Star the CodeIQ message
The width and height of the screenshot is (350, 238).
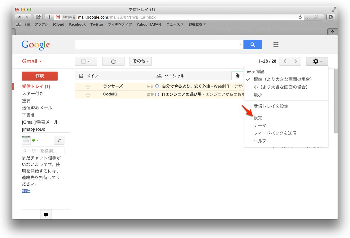tap(88, 95)
